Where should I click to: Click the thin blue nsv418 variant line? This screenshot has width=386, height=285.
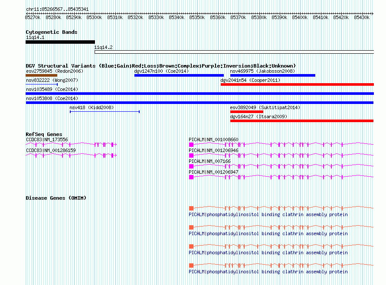coord(105,112)
